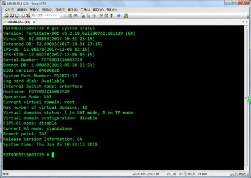
Task: Click the Disconnect icon with red X
Action: pyautogui.click(x=28, y=16)
